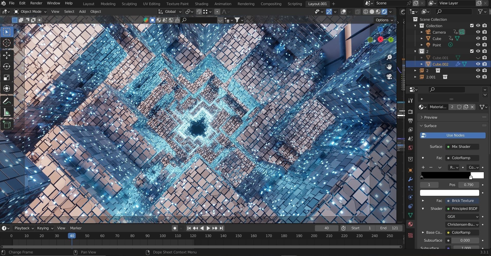The image size is (491, 256).
Task: Click the Use Nodes button
Action: (453, 135)
